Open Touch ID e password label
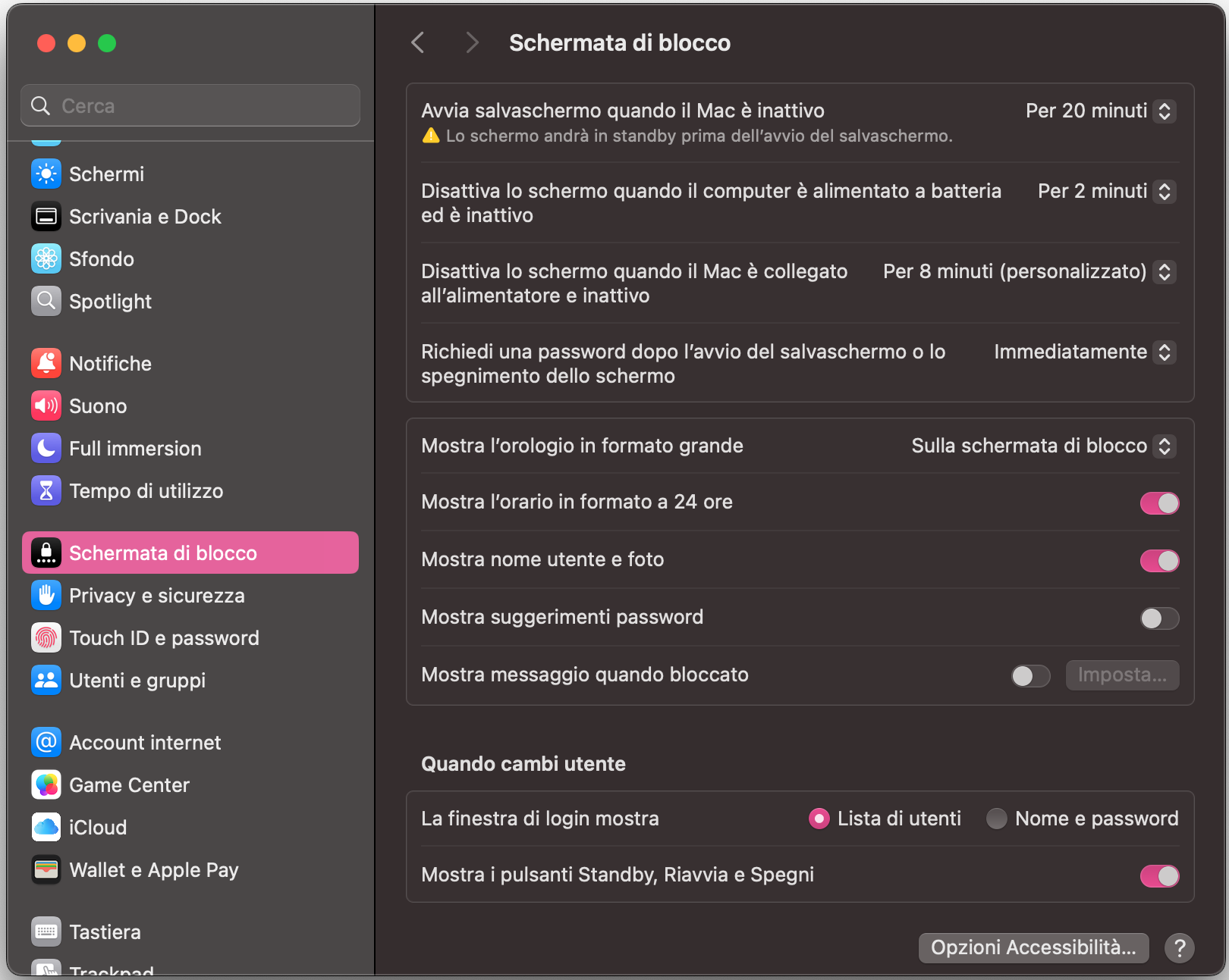This screenshot has height=980, width=1229. (x=164, y=638)
